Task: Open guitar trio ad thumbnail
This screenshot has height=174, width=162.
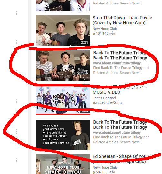Action: tap(63, 65)
